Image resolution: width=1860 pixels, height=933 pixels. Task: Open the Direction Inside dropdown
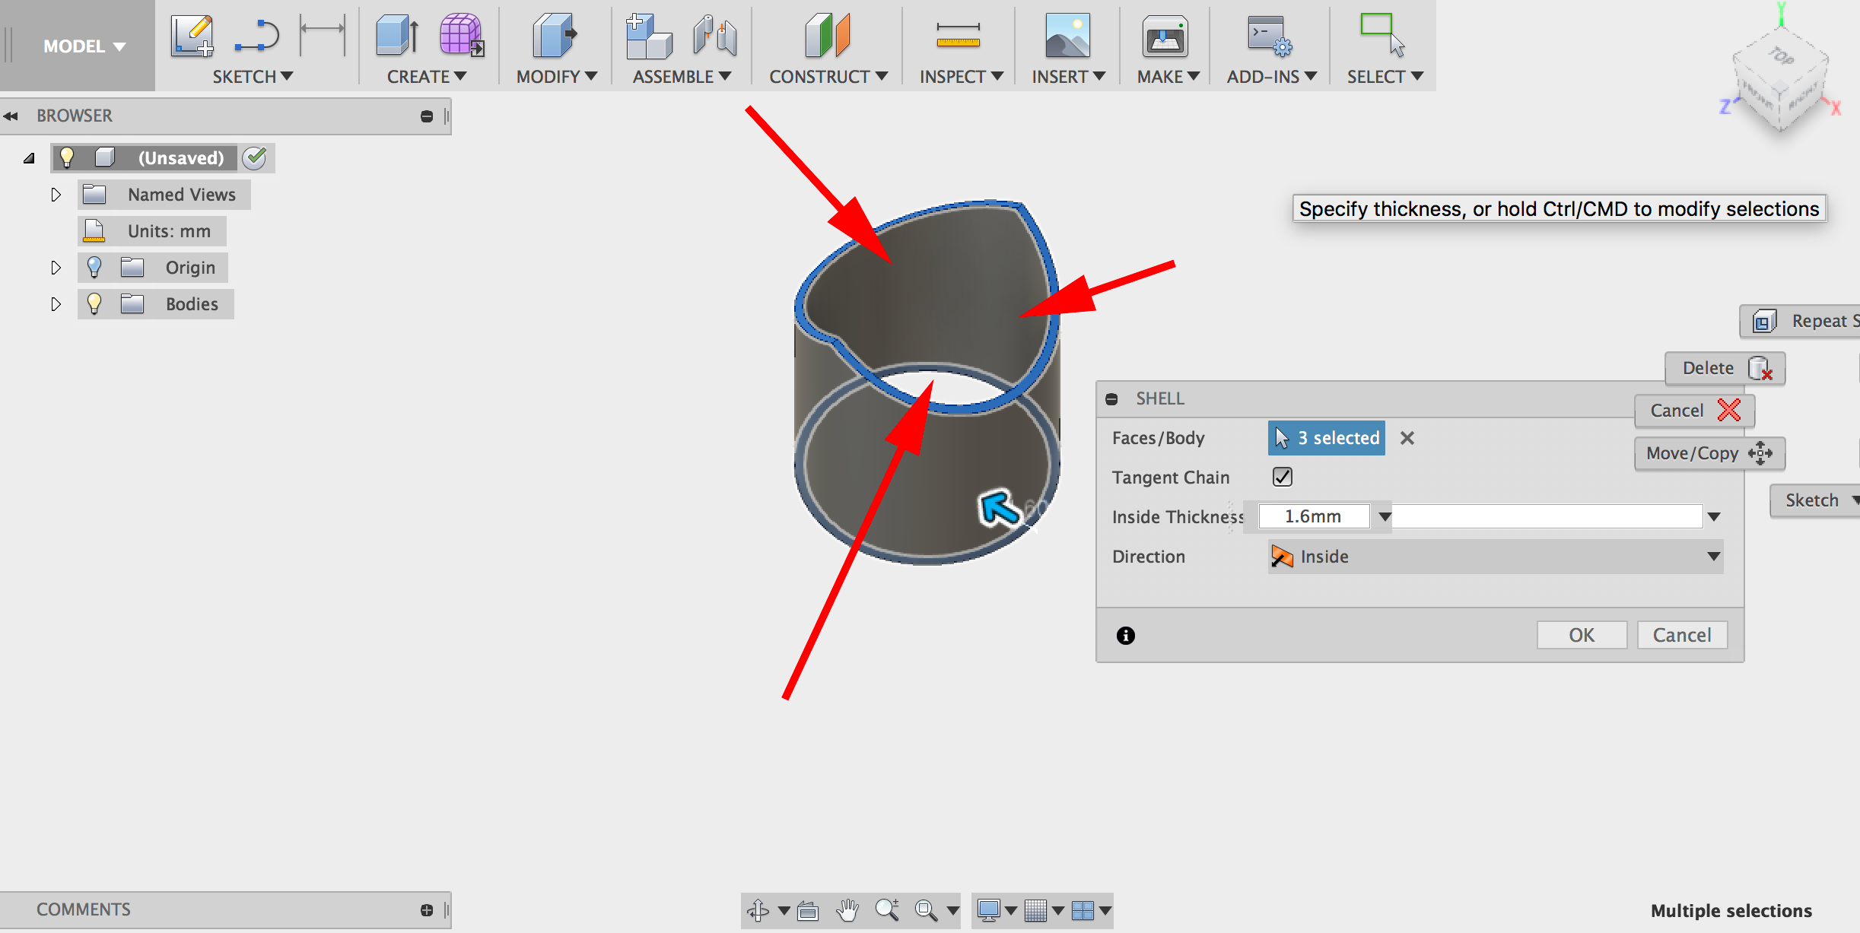point(1496,556)
